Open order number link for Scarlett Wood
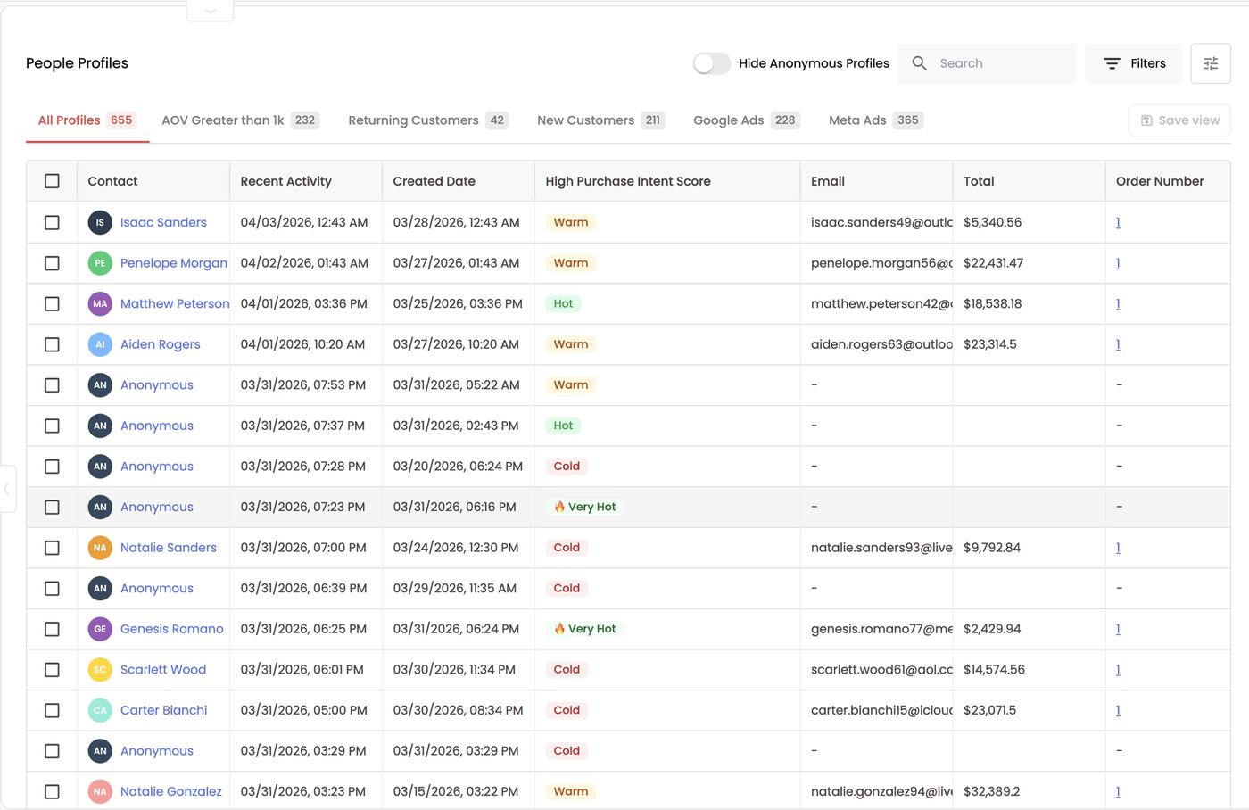 click(x=1118, y=670)
